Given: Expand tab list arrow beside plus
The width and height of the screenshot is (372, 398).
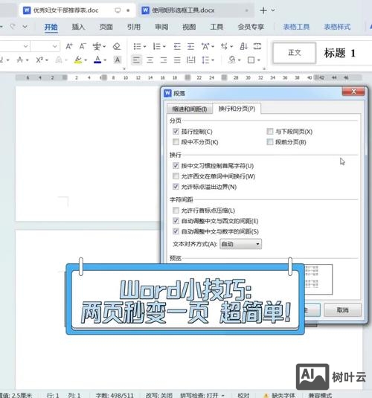Looking at the screenshot, I should 273,10.
